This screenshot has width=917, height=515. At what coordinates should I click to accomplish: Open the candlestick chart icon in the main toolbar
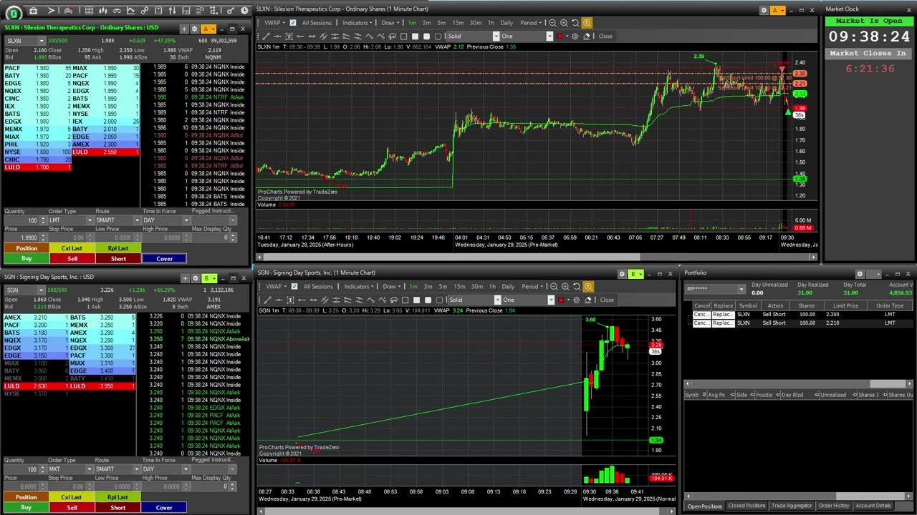coord(102,11)
